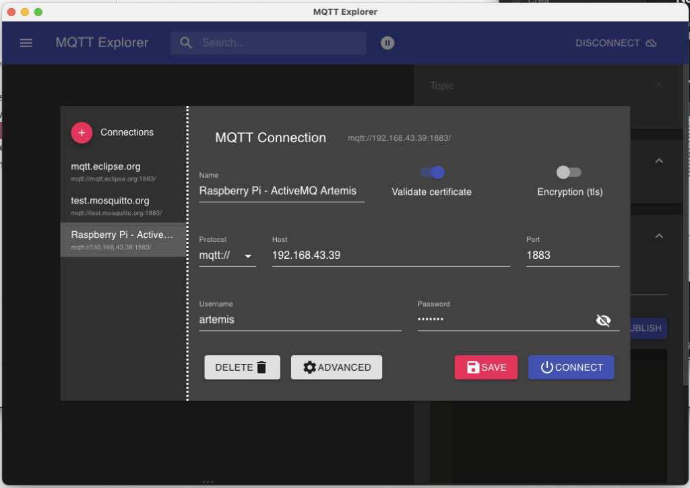Open Advanced settings button
The height and width of the screenshot is (488, 690).
[x=337, y=367]
